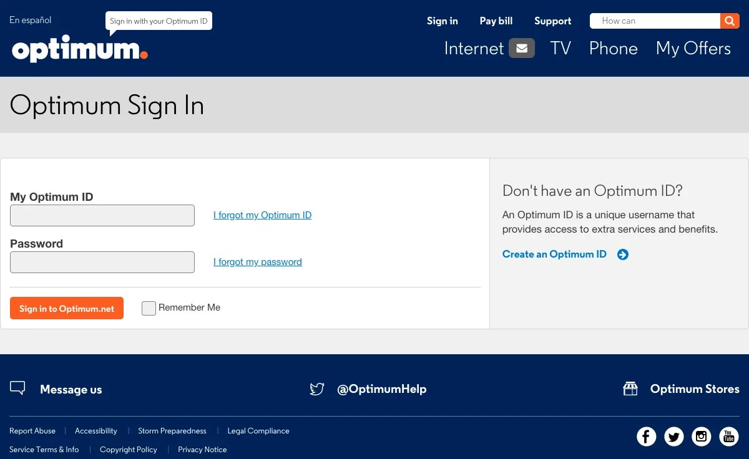
Task: Click the Instagram icon in the footer
Action: click(701, 437)
